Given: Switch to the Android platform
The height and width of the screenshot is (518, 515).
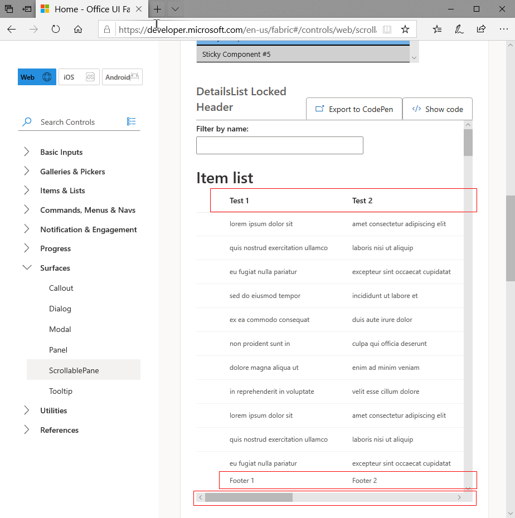Looking at the screenshot, I should (122, 77).
